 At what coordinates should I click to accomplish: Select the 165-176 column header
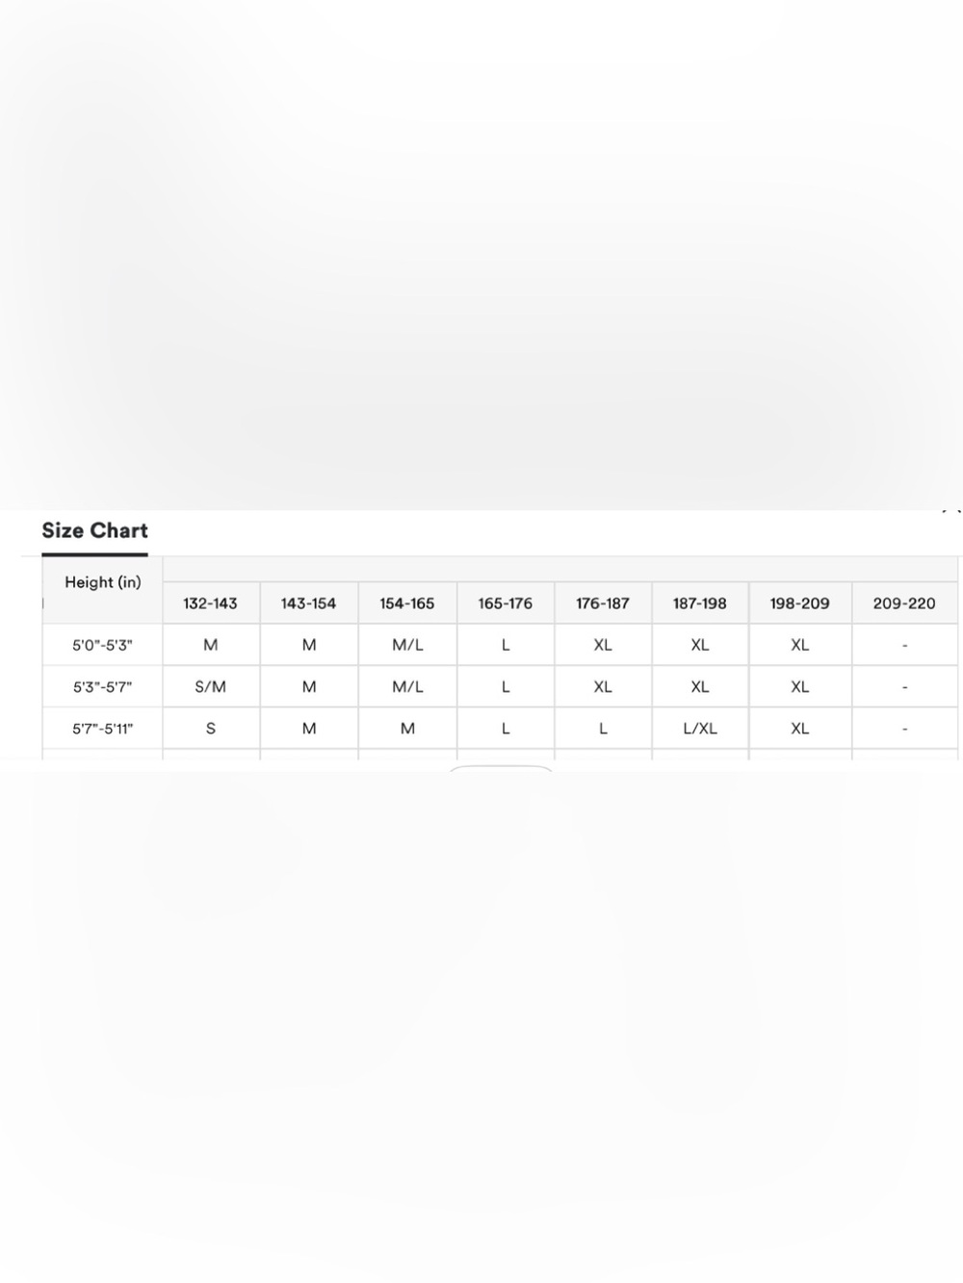(506, 603)
